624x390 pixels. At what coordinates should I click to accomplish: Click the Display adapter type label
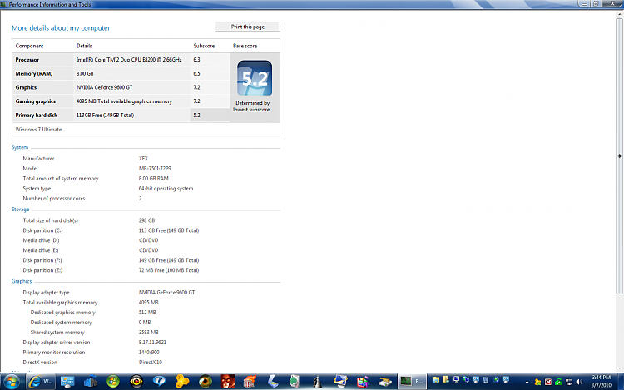pyautogui.click(x=46, y=293)
